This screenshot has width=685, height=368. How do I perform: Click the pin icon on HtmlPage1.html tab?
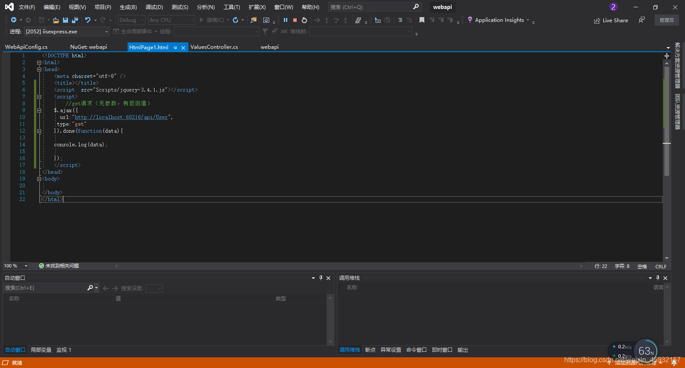coord(176,47)
